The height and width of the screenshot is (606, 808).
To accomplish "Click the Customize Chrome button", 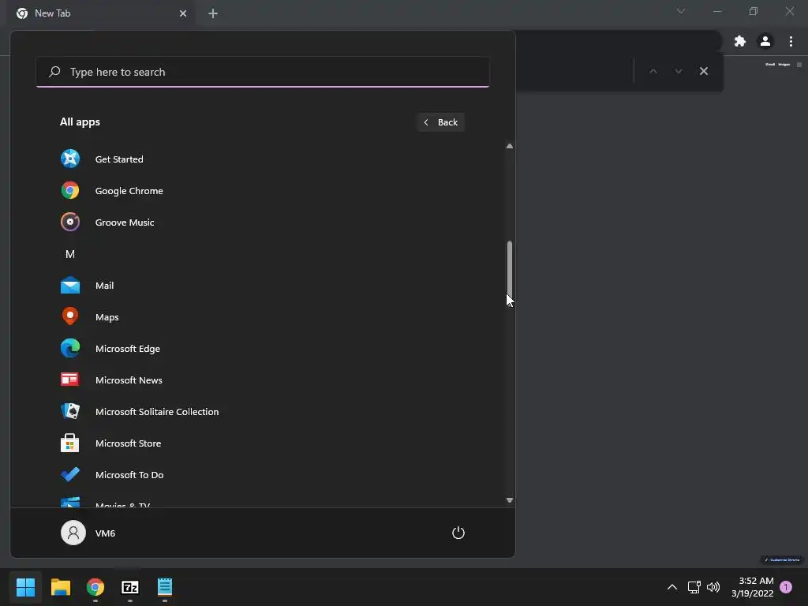I will point(782,559).
